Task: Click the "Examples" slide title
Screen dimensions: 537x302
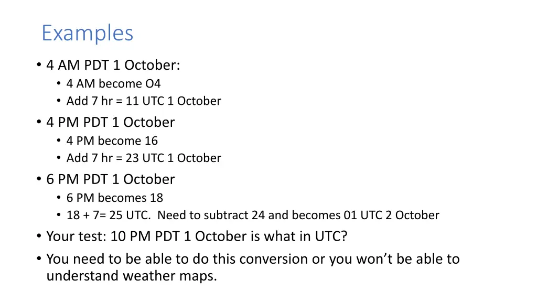Action: [x=88, y=34]
